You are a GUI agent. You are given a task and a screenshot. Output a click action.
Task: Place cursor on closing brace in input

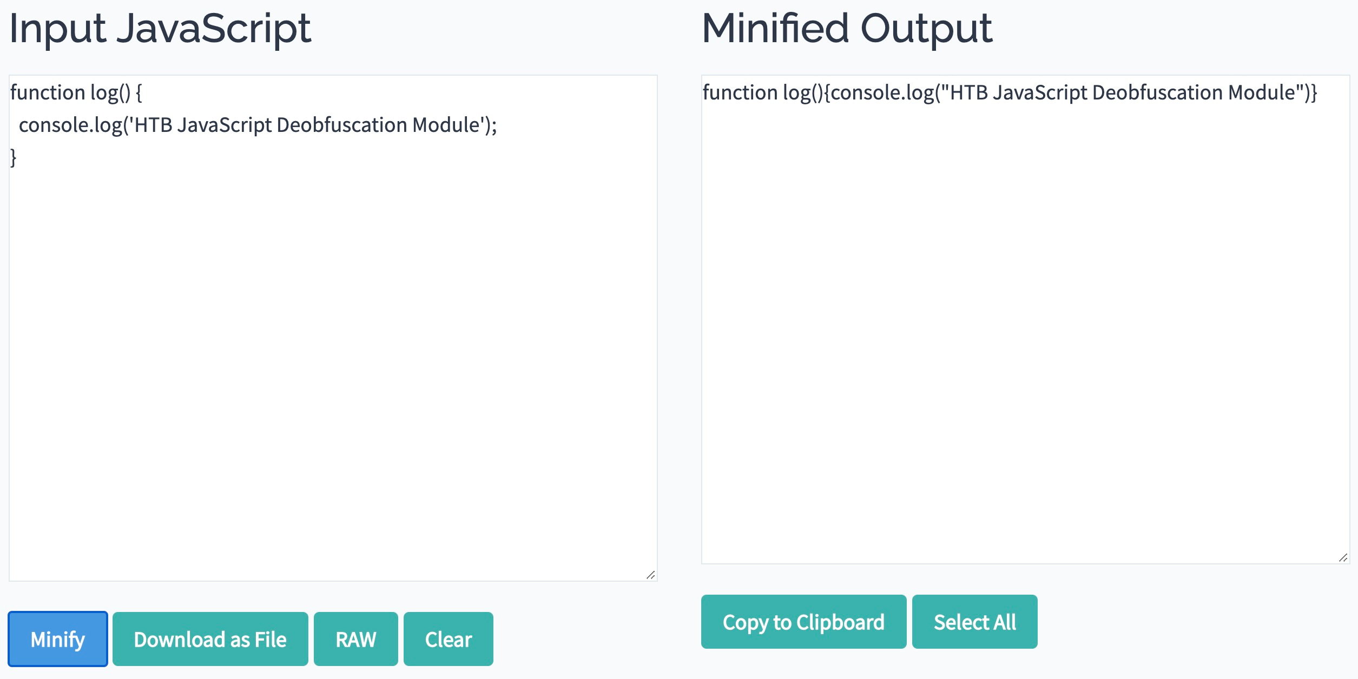(x=14, y=157)
